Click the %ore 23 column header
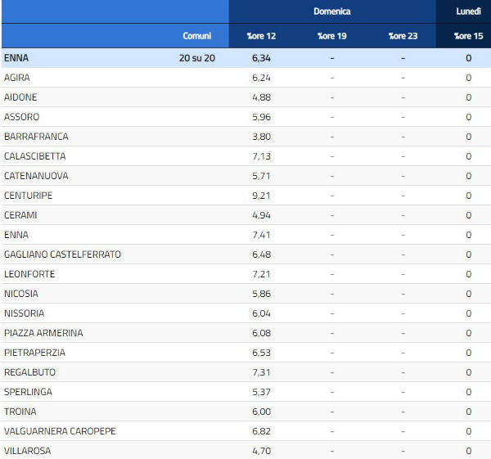Screen dimensions: 491x459 pyautogui.click(x=403, y=36)
